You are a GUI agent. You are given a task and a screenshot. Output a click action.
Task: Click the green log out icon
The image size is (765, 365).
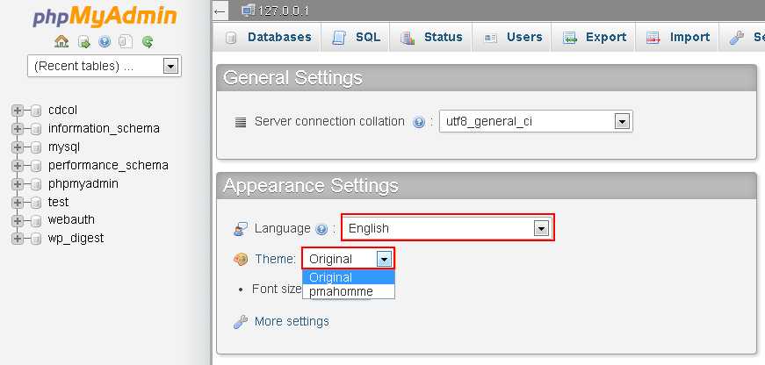pos(84,42)
